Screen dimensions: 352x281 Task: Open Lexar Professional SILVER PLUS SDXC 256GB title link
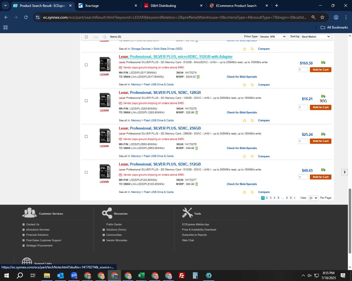point(160,128)
